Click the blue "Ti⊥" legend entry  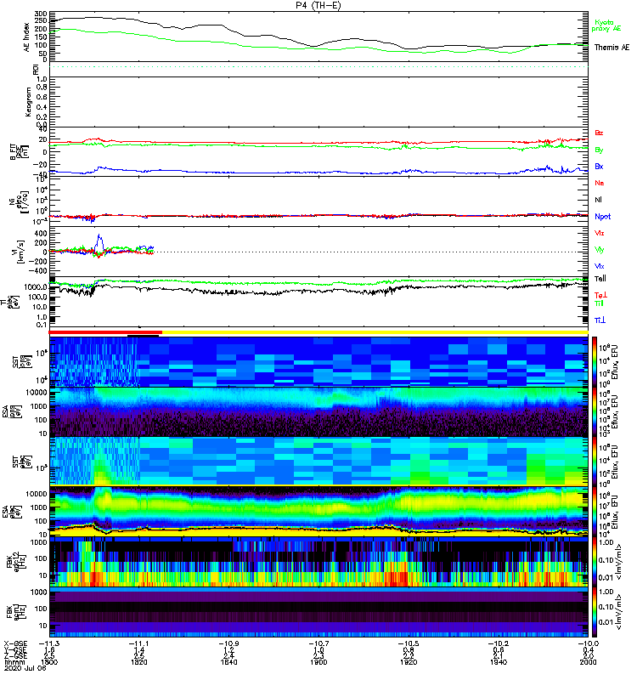click(600, 320)
